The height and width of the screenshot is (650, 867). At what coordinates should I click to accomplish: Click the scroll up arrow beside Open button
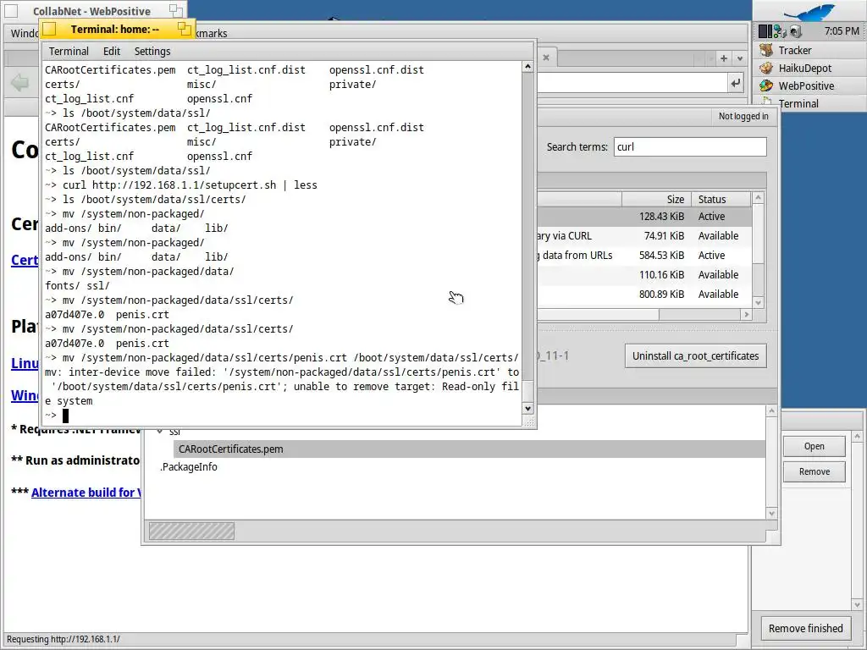pyautogui.click(x=857, y=437)
